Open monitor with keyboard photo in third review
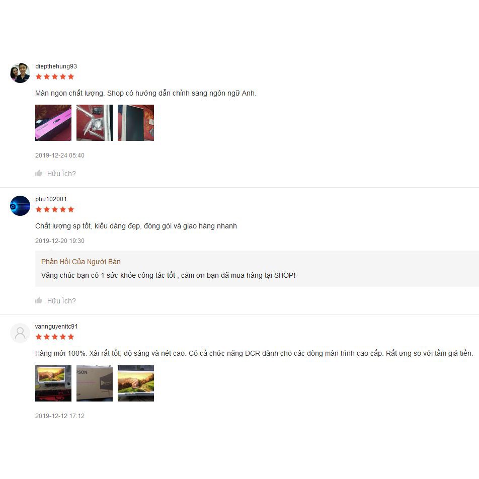The image size is (479, 479). click(53, 383)
